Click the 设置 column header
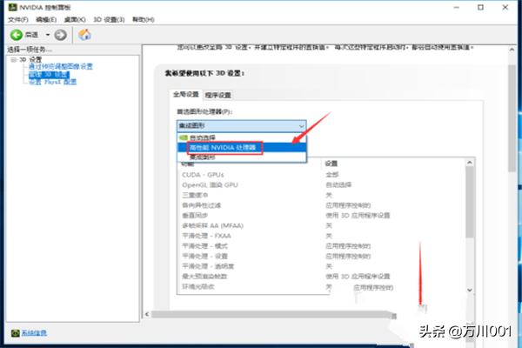522x348 pixels. coord(331,164)
